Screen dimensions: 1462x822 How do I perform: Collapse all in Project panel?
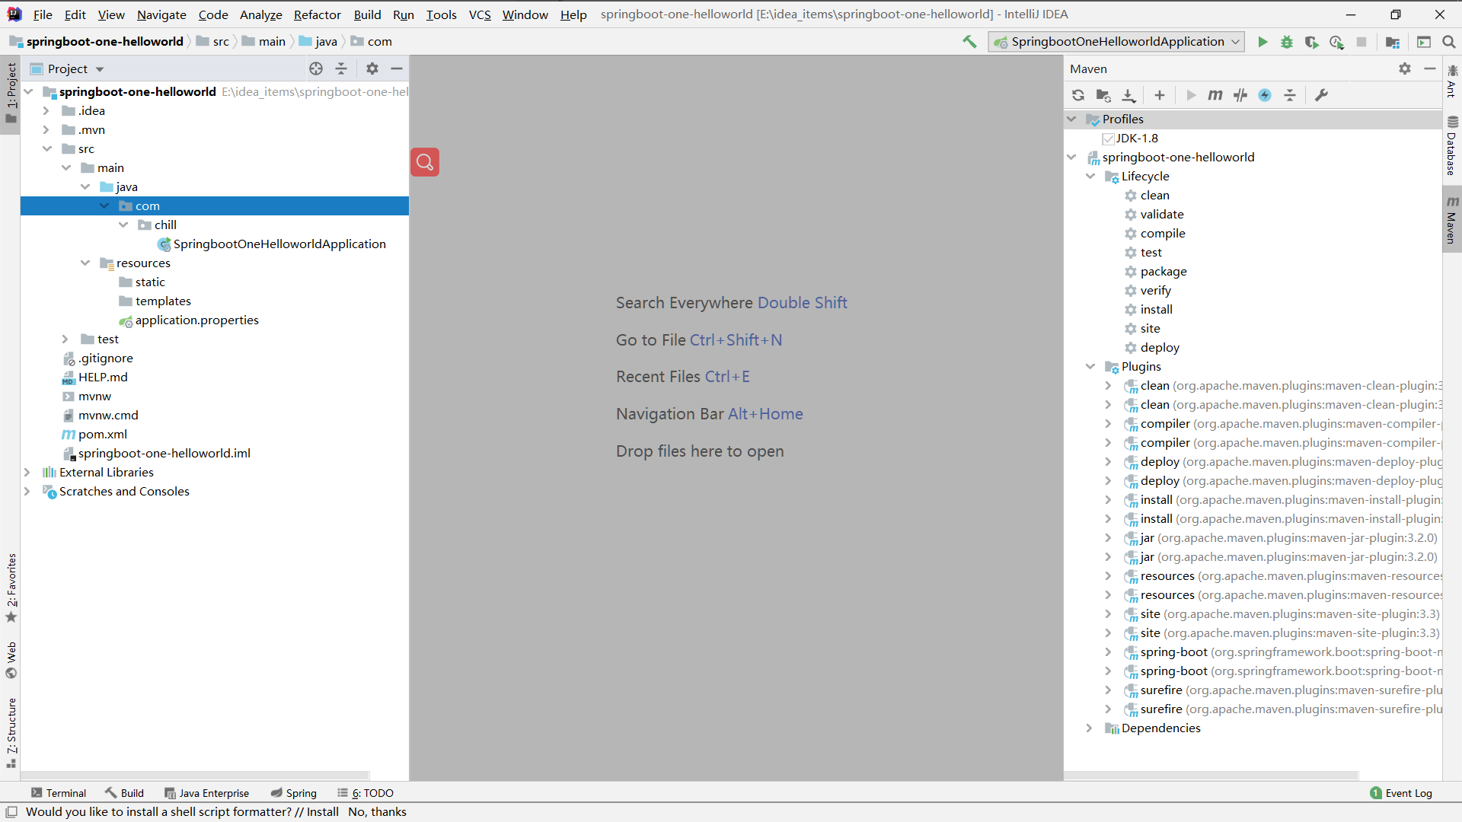click(341, 68)
